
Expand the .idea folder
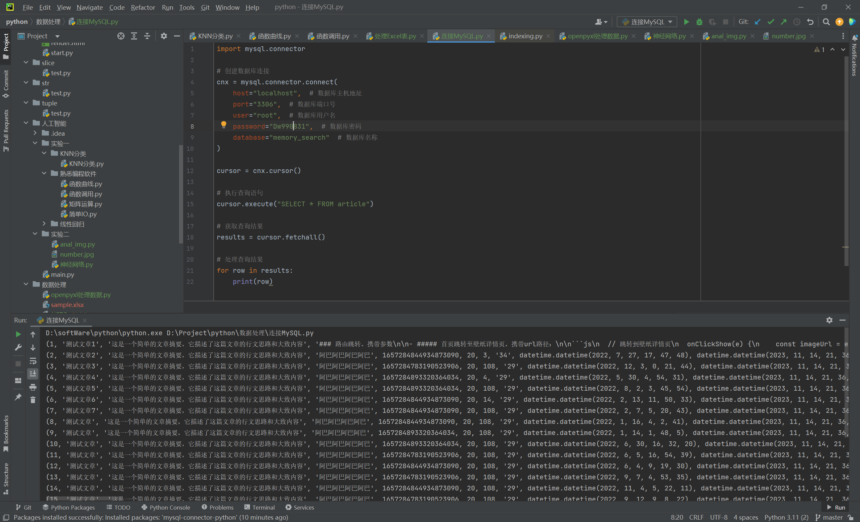[35, 133]
